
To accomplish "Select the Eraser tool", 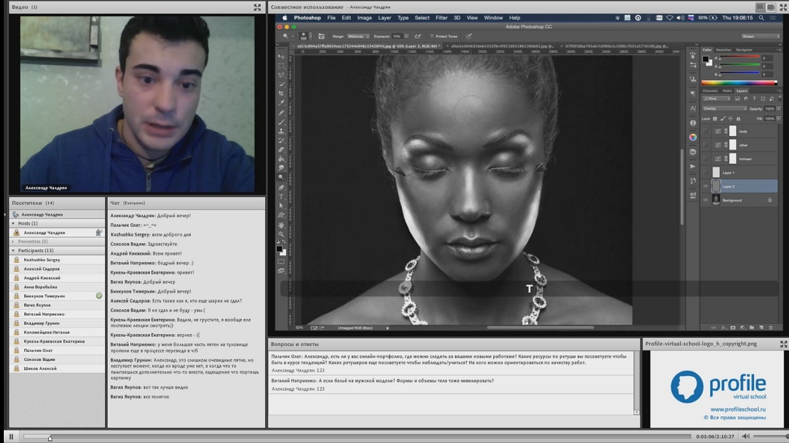I will [281, 150].
